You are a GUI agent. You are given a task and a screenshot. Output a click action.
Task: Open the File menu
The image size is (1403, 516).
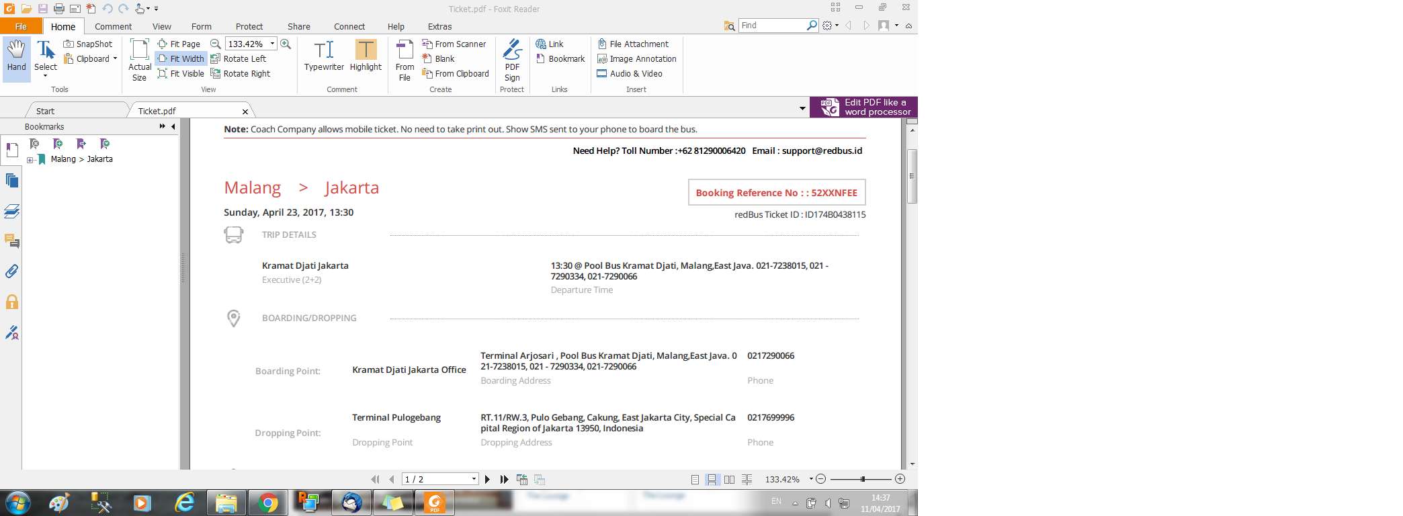click(x=21, y=26)
